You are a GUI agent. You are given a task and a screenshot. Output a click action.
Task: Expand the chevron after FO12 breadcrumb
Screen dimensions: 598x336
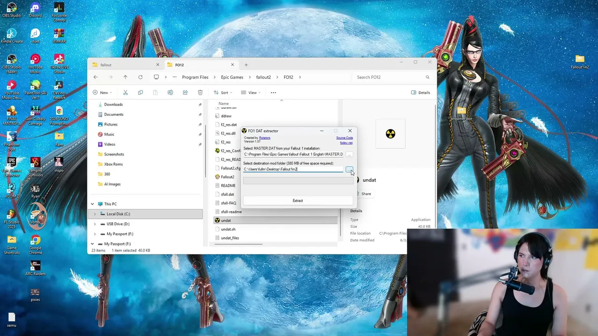pos(299,77)
